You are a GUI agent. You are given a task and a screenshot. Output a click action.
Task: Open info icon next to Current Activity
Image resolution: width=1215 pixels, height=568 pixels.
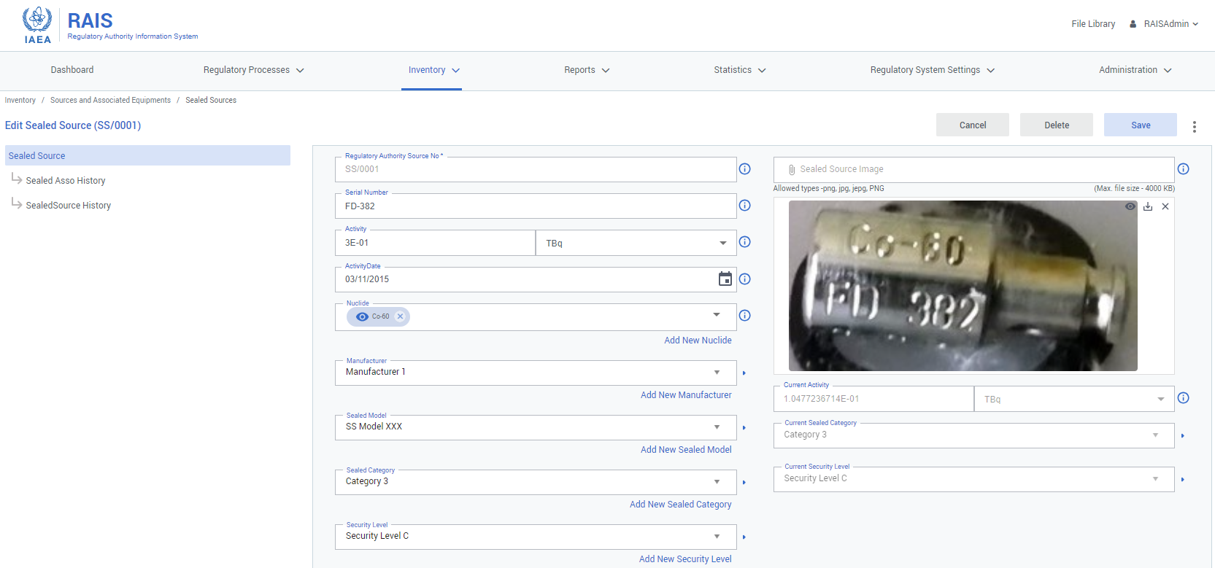coord(1183,398)
